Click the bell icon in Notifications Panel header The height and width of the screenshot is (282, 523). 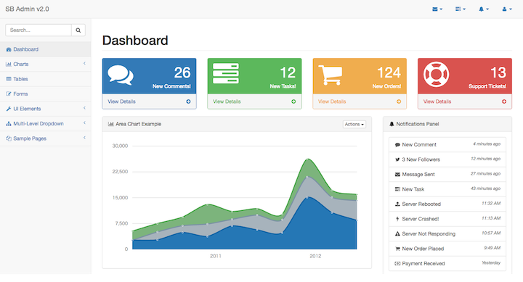(x=392, y=124)
